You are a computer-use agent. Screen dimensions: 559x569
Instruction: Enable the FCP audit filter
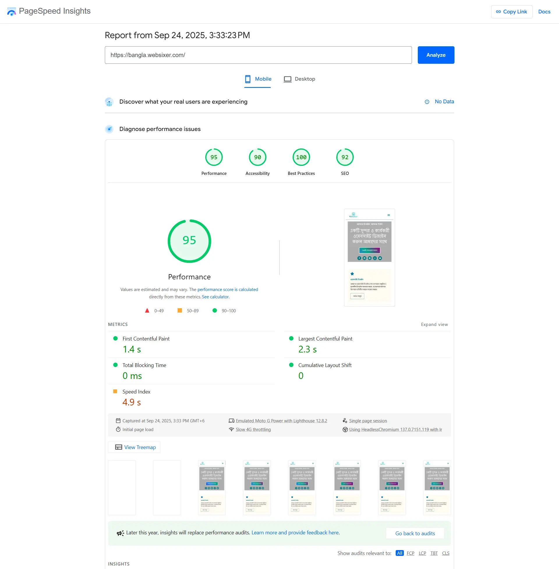click(410, 553)
